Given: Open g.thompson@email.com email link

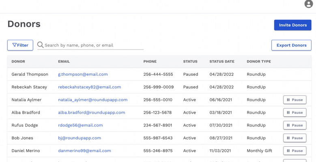Looking at the screenshot, I should [83, 75].
